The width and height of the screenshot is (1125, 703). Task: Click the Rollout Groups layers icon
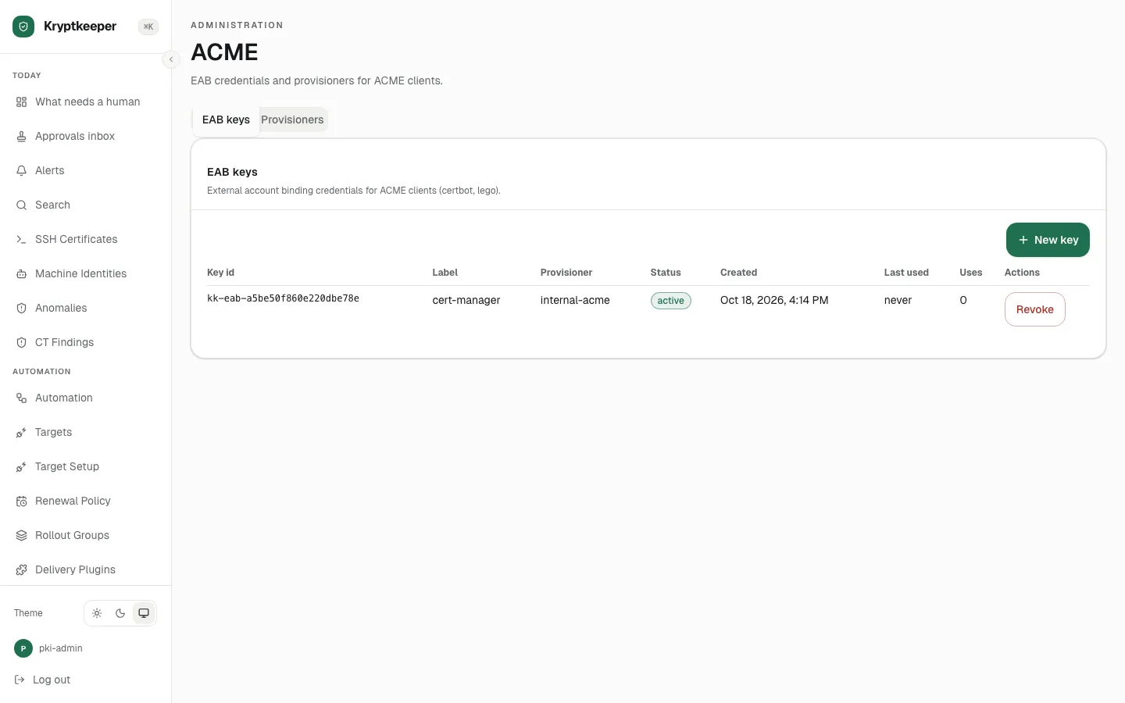pyautogui.click(x=22, y=536)
